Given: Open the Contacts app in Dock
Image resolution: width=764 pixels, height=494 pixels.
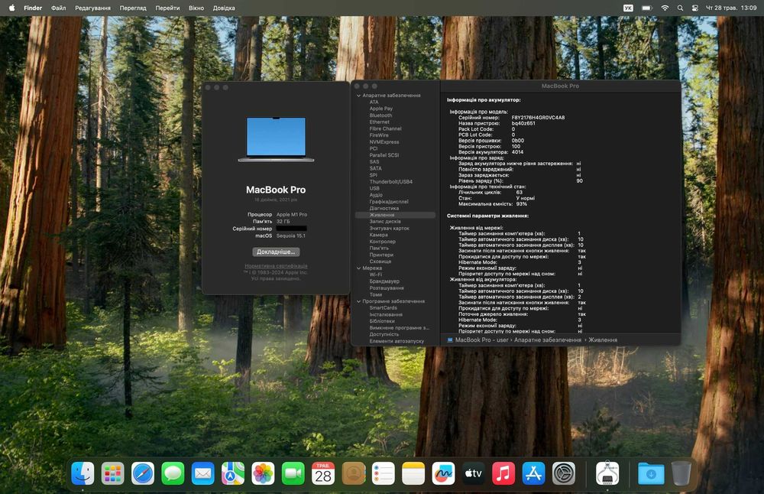Looking at the screenshot, I should coord(353,473).
